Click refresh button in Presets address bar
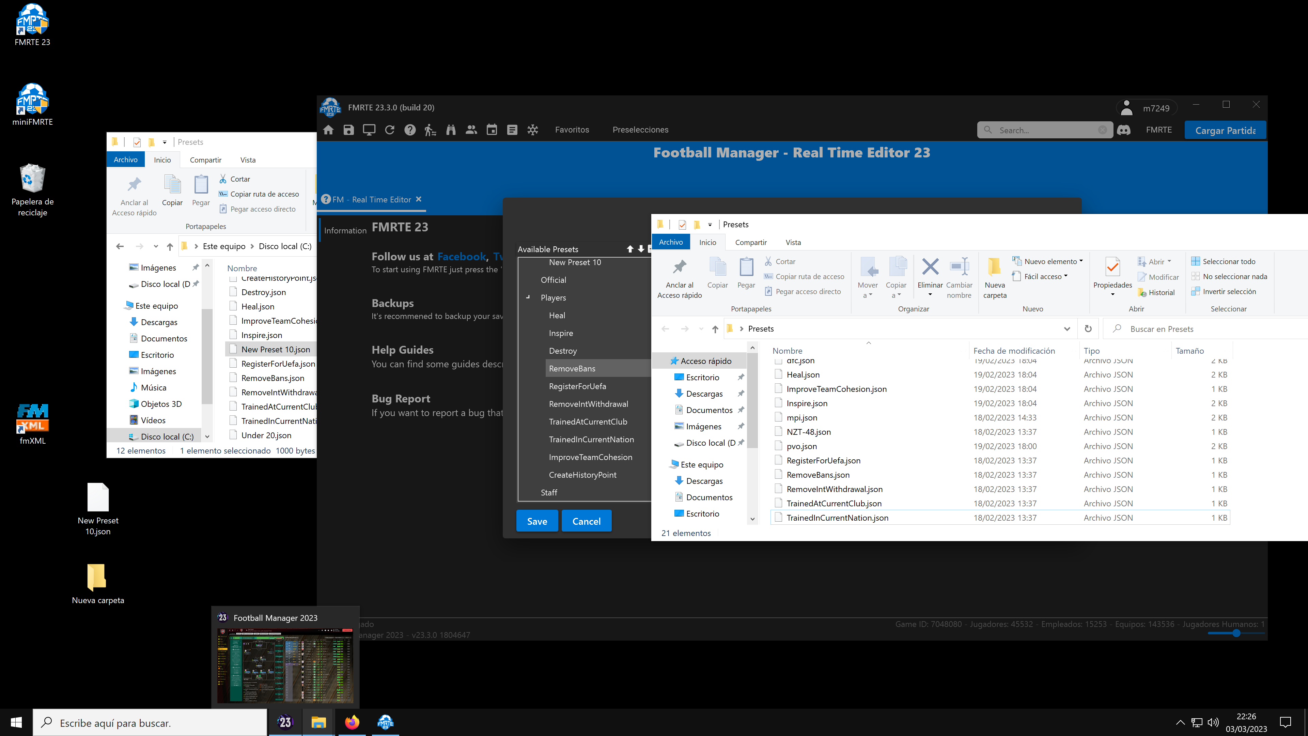This screenshot has height=736, width=1308. point(1088,328)
